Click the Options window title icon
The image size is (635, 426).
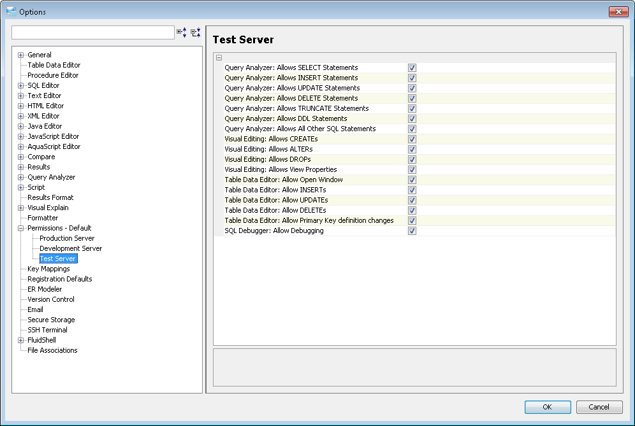pos(11,11)
